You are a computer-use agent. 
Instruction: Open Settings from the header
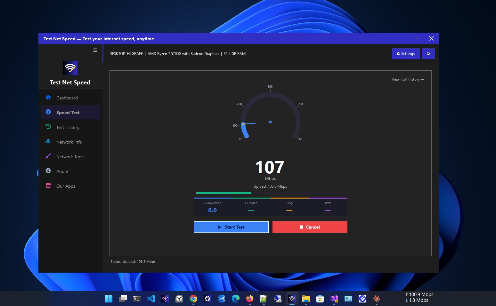[x=406, y=54]
